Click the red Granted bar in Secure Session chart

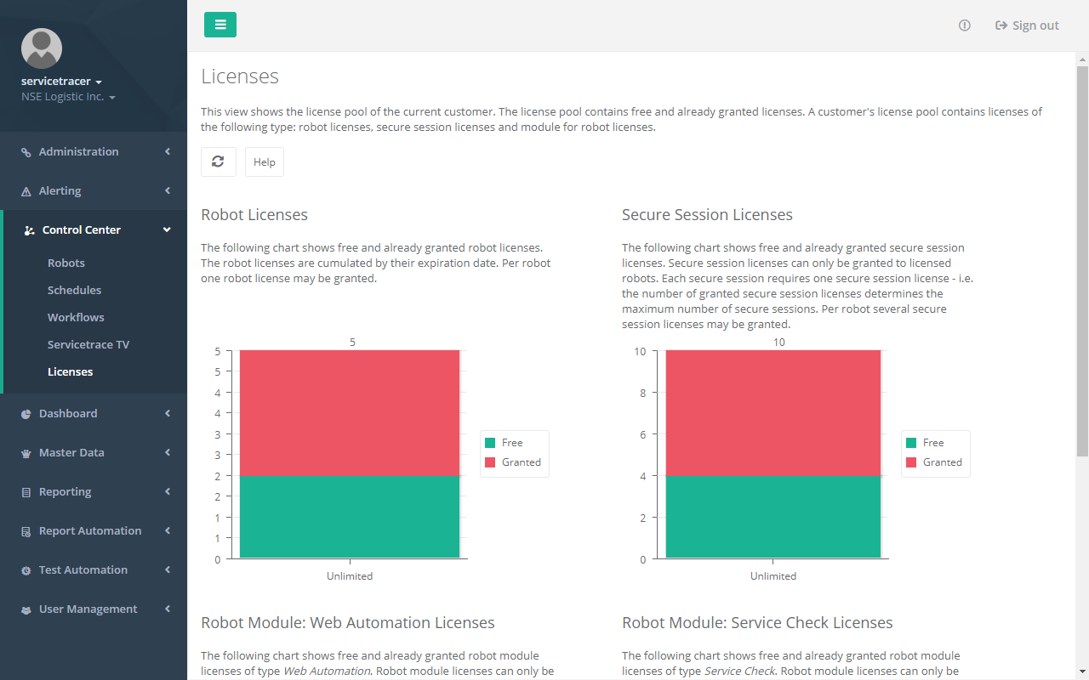click(x=773, y=412)
